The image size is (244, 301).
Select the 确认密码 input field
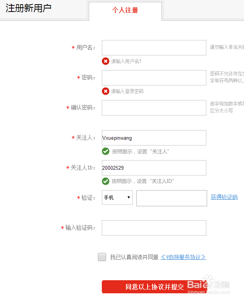pyautogui.click(x=154, y=108)
